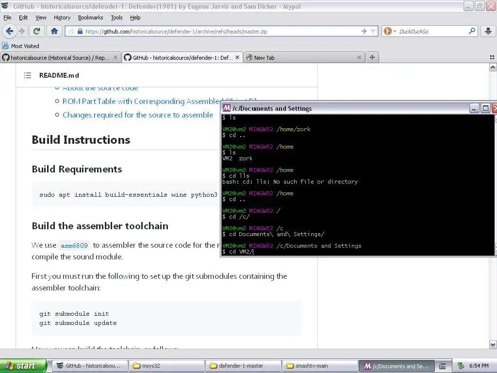Open the smashtv-main folder taskbar button
This screenshot has width=497, height=373.
point(320,366)
